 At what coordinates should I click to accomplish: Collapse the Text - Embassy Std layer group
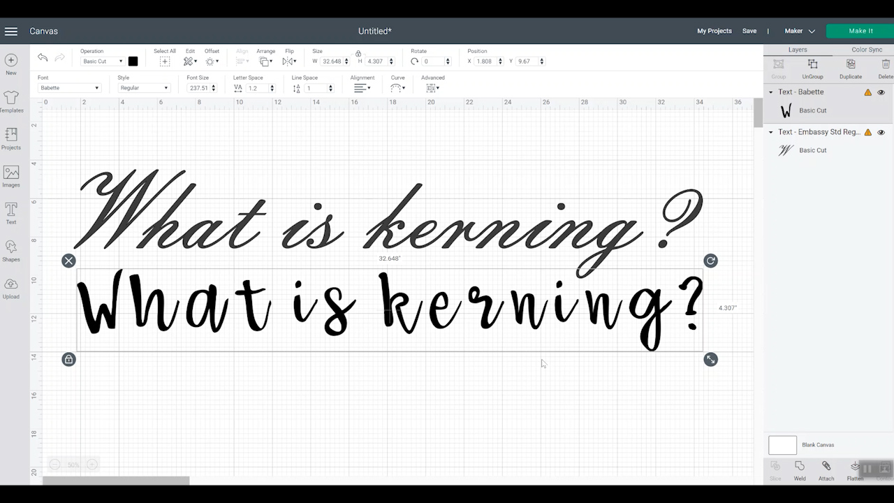pos(771,132)
